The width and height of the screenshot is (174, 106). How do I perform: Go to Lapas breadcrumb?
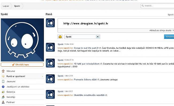point(6,6)
